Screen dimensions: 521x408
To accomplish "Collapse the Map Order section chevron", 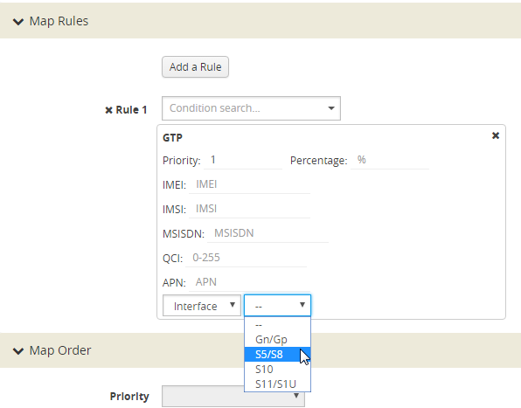I will pos(18,351).
